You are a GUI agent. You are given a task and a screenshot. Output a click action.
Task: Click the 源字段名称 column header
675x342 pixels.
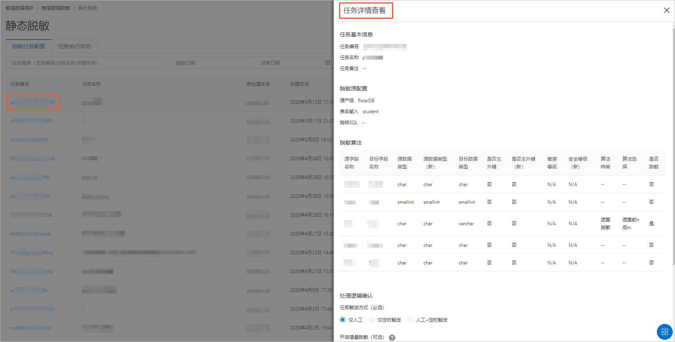[x=352, y=163]
